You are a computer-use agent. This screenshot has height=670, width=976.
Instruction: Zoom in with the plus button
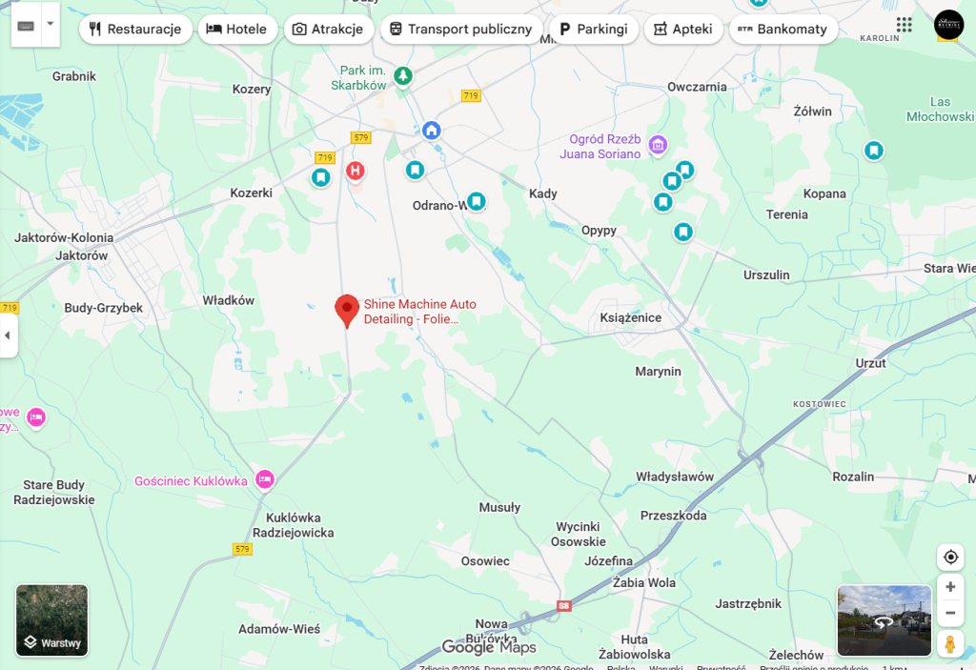[950, 586]
